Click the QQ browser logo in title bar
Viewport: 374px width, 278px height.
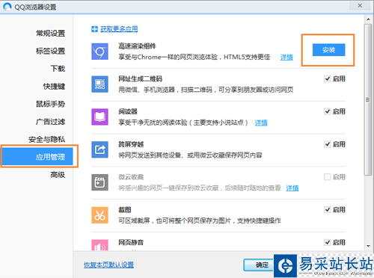click(x=7, y=7)
